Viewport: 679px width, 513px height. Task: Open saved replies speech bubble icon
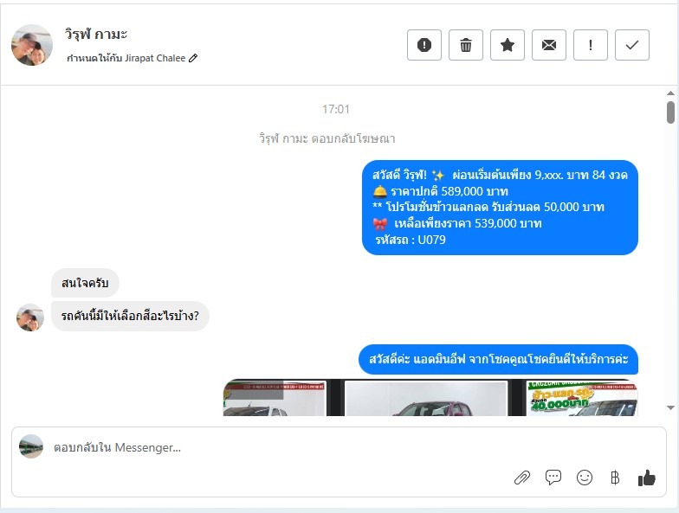coord(553,478)
